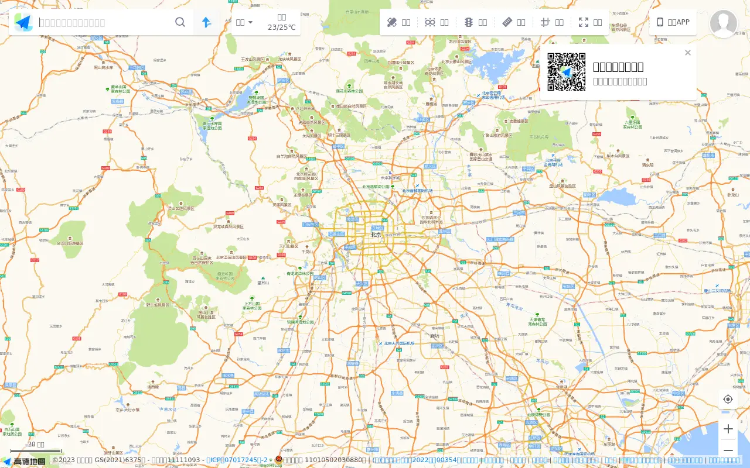The width and height of the screenshot is (750, 468).
Task: Open the user avatar profile
Action: click(x=724, y=24)
